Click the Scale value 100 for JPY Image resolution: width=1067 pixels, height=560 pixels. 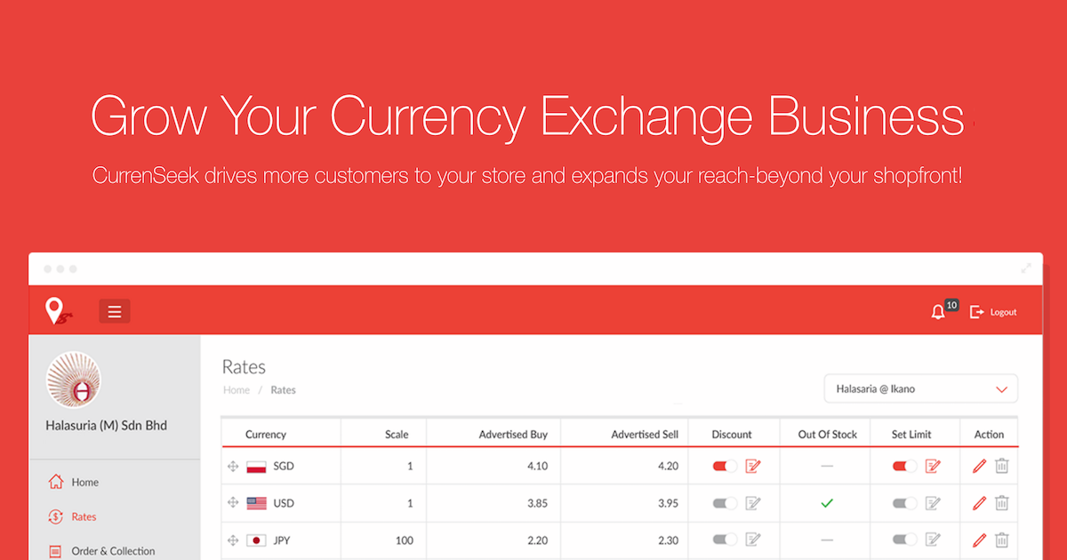coord(404,540)
